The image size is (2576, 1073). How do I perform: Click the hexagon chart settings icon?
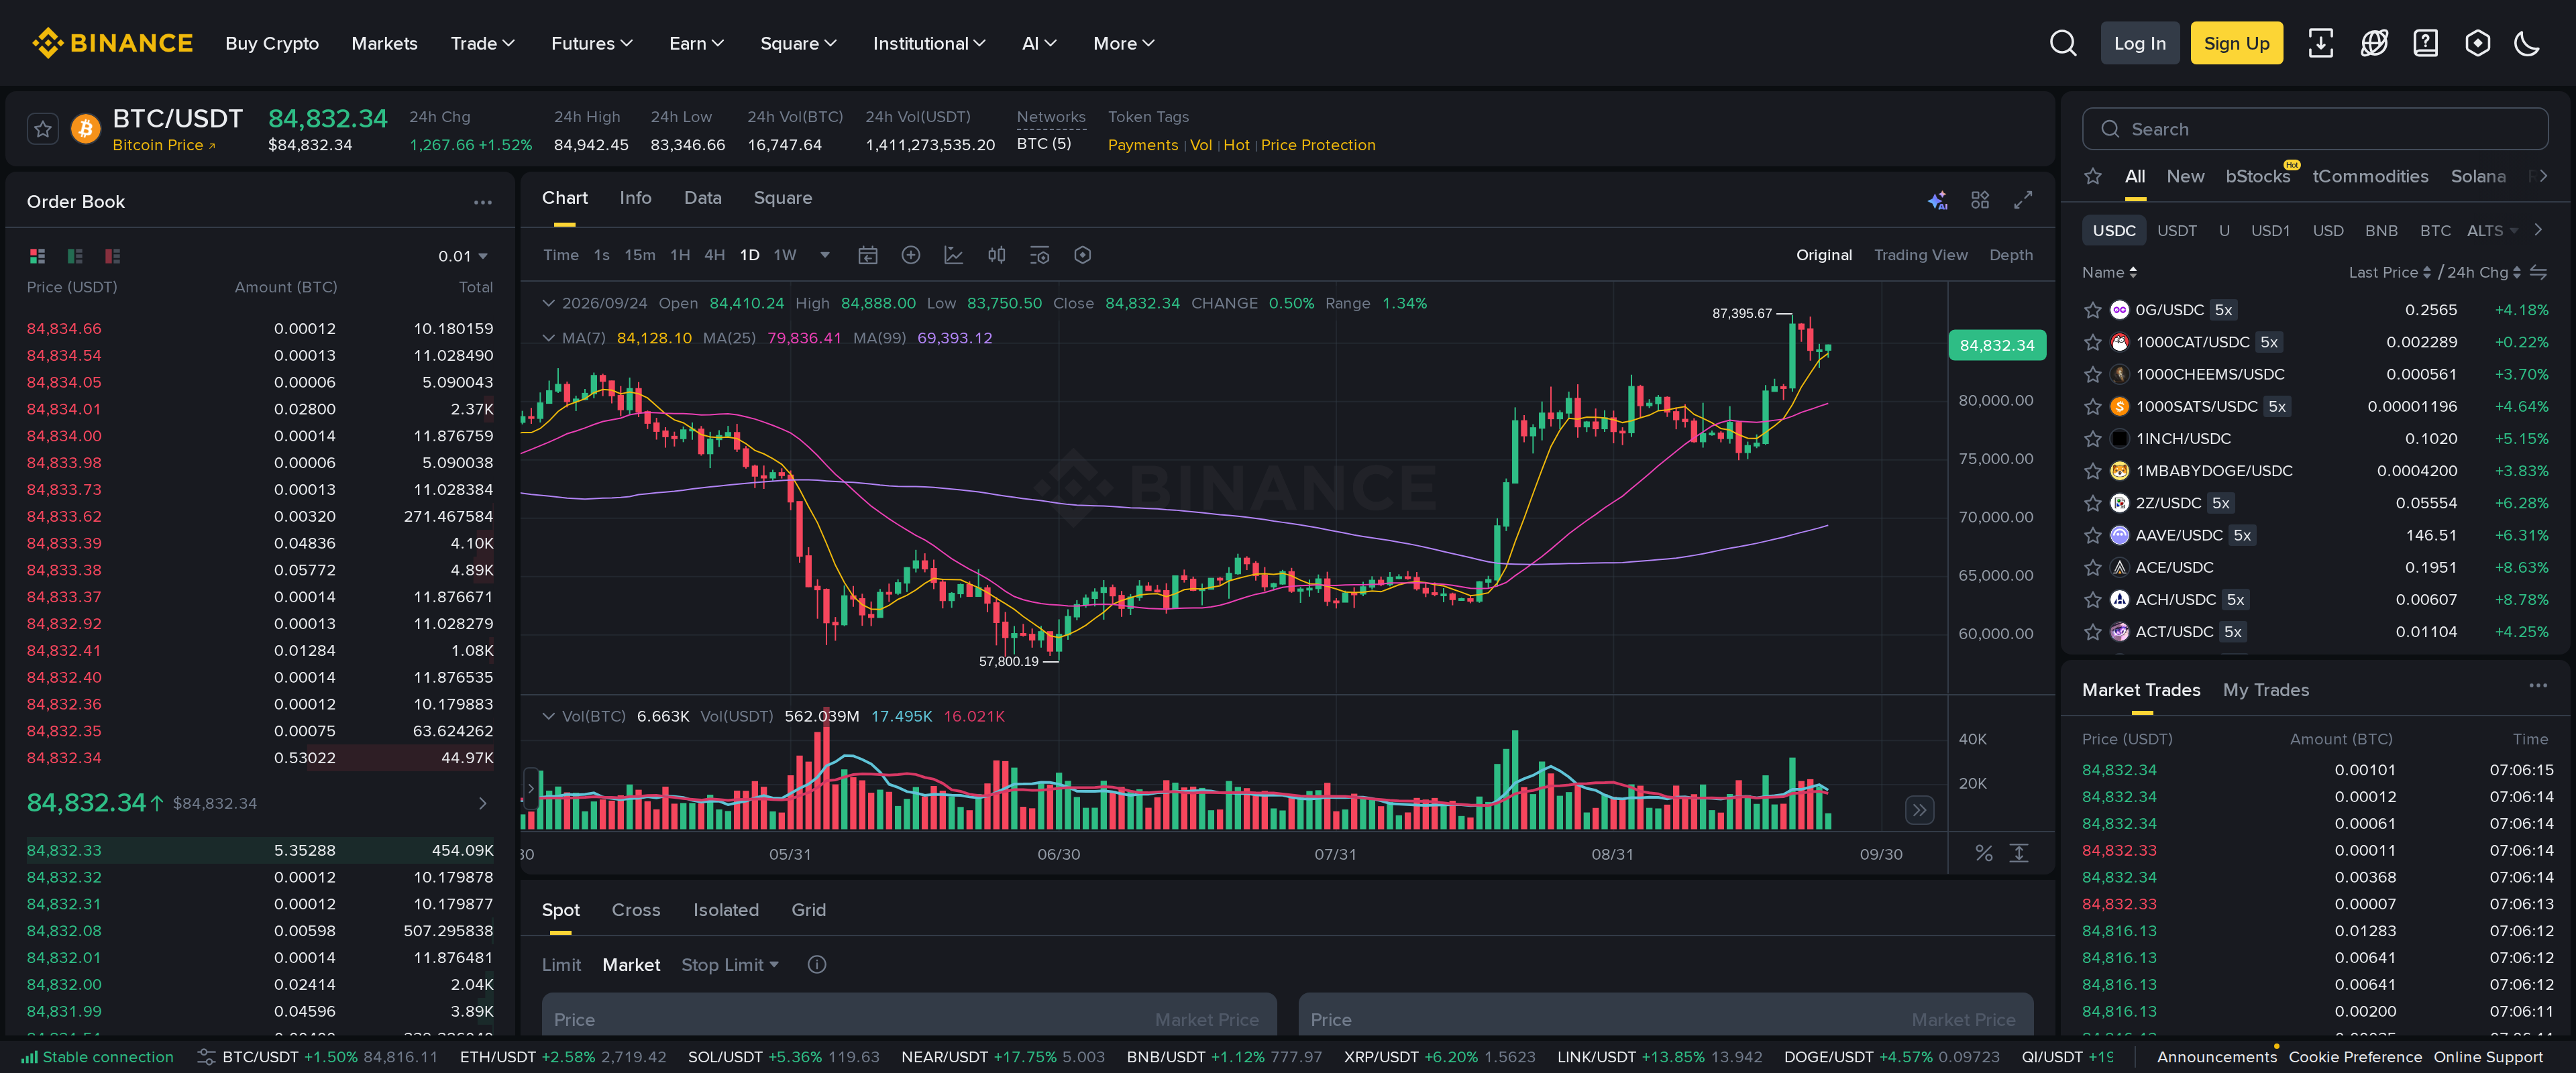(1082, 255)
